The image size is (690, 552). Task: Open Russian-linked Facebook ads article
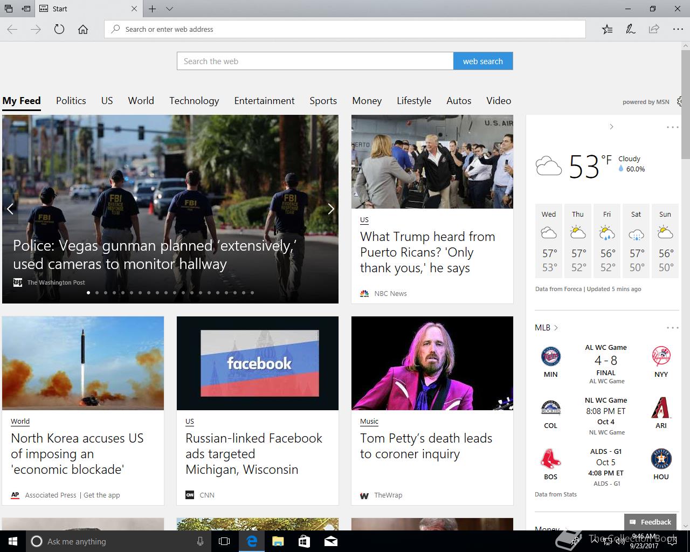pos(254,454)
